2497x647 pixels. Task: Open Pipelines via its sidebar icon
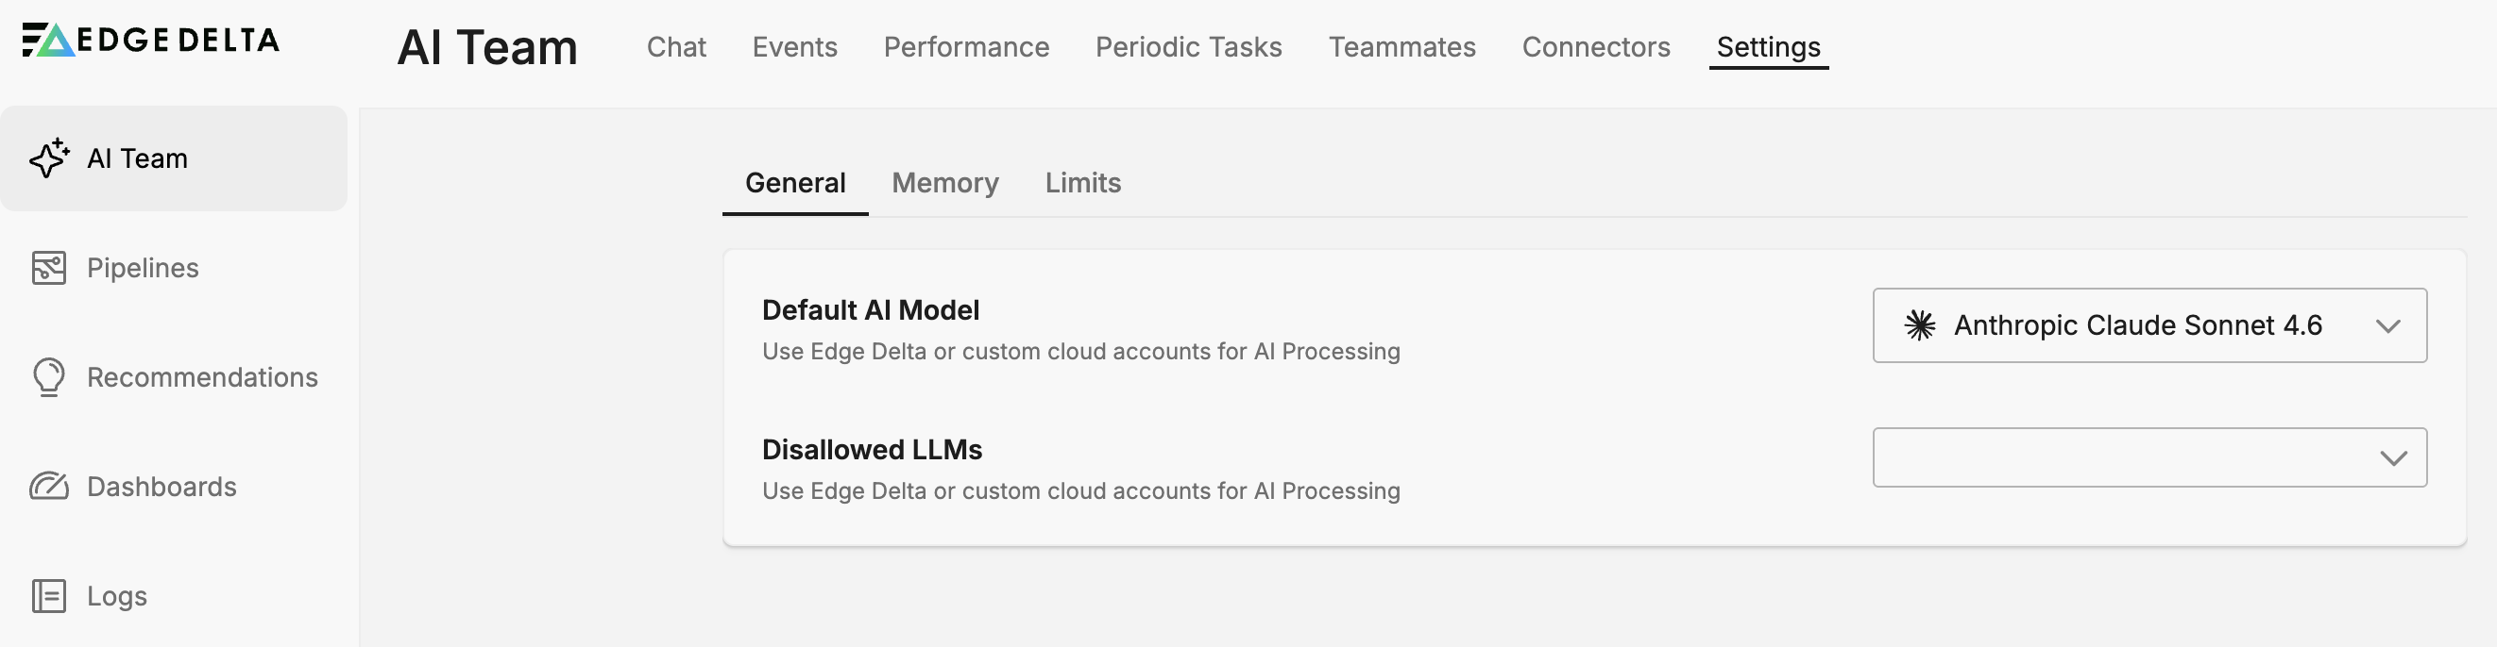(48, 268)
